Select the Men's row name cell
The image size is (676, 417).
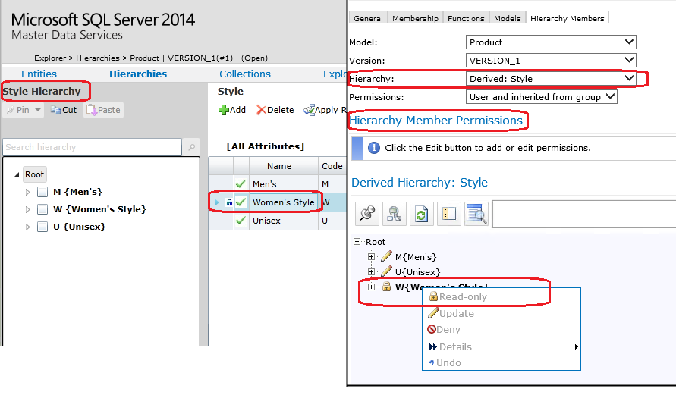coord(284,184)
